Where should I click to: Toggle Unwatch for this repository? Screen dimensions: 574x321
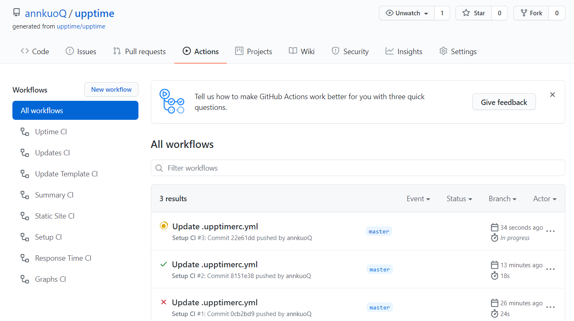coord(406,13)
